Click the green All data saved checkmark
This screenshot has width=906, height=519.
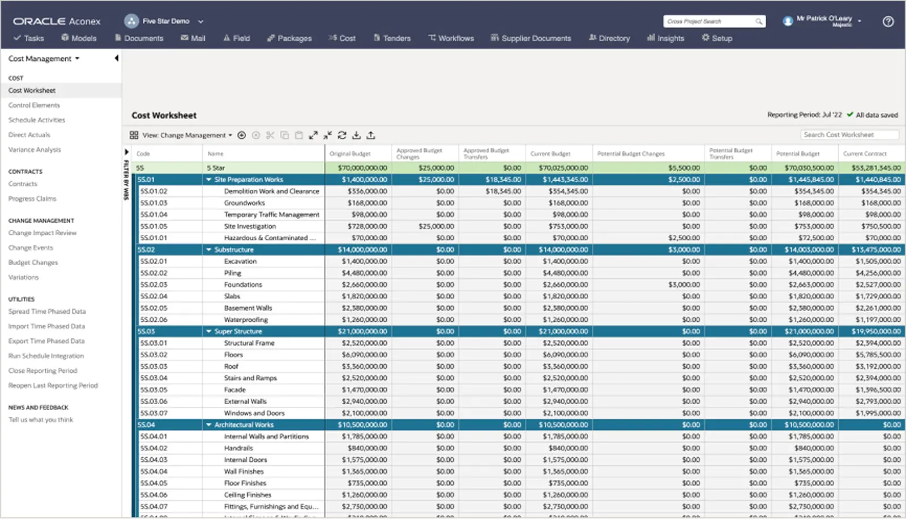(850, 114)
